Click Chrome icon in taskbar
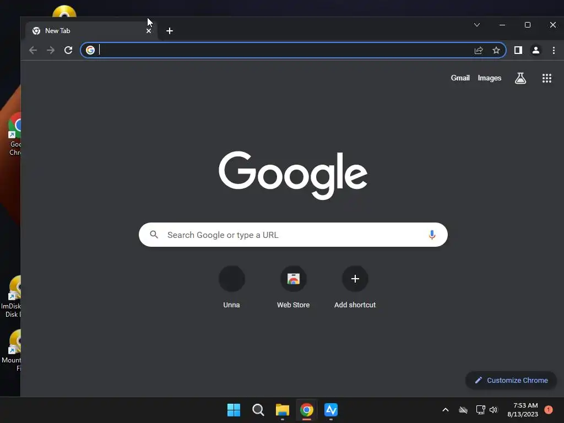Viewport: 564px width, 423px height. pos(306,410)
